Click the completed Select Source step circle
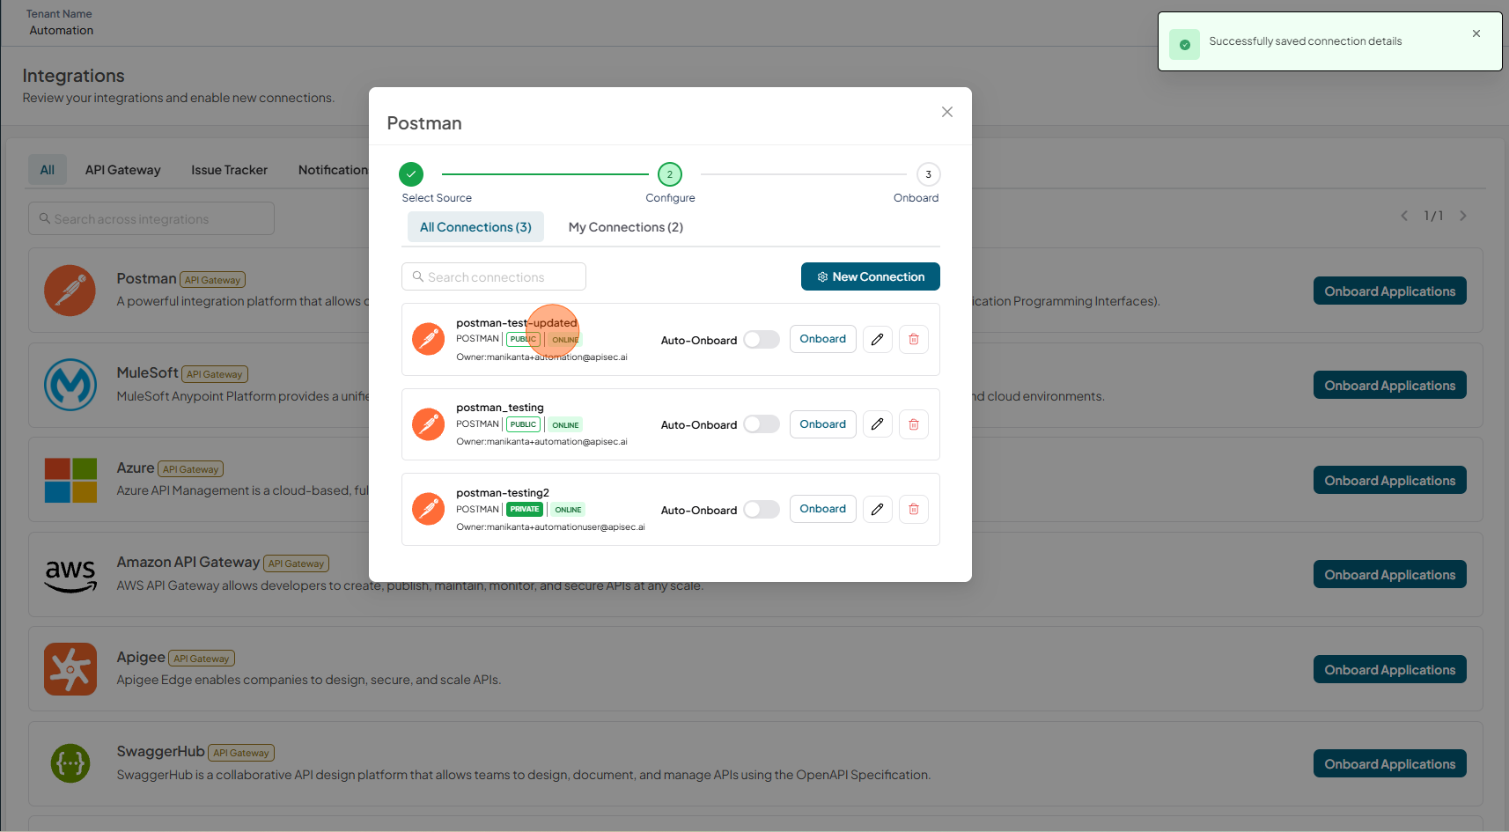The image size is (1509, 832). click(411, 174)
